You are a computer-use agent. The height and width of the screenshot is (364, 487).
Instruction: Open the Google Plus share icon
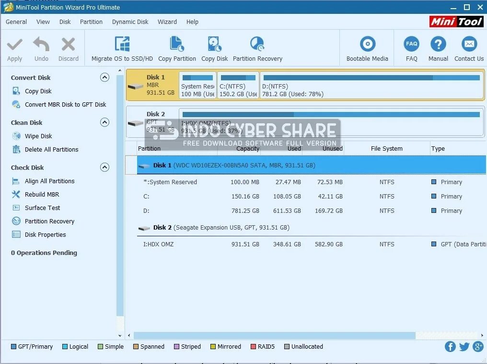[478, 346]
